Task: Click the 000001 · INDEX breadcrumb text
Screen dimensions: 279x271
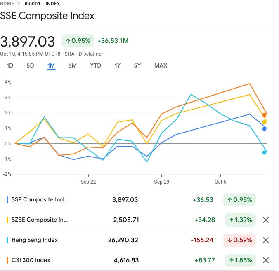Action: [x=41, y=4]
